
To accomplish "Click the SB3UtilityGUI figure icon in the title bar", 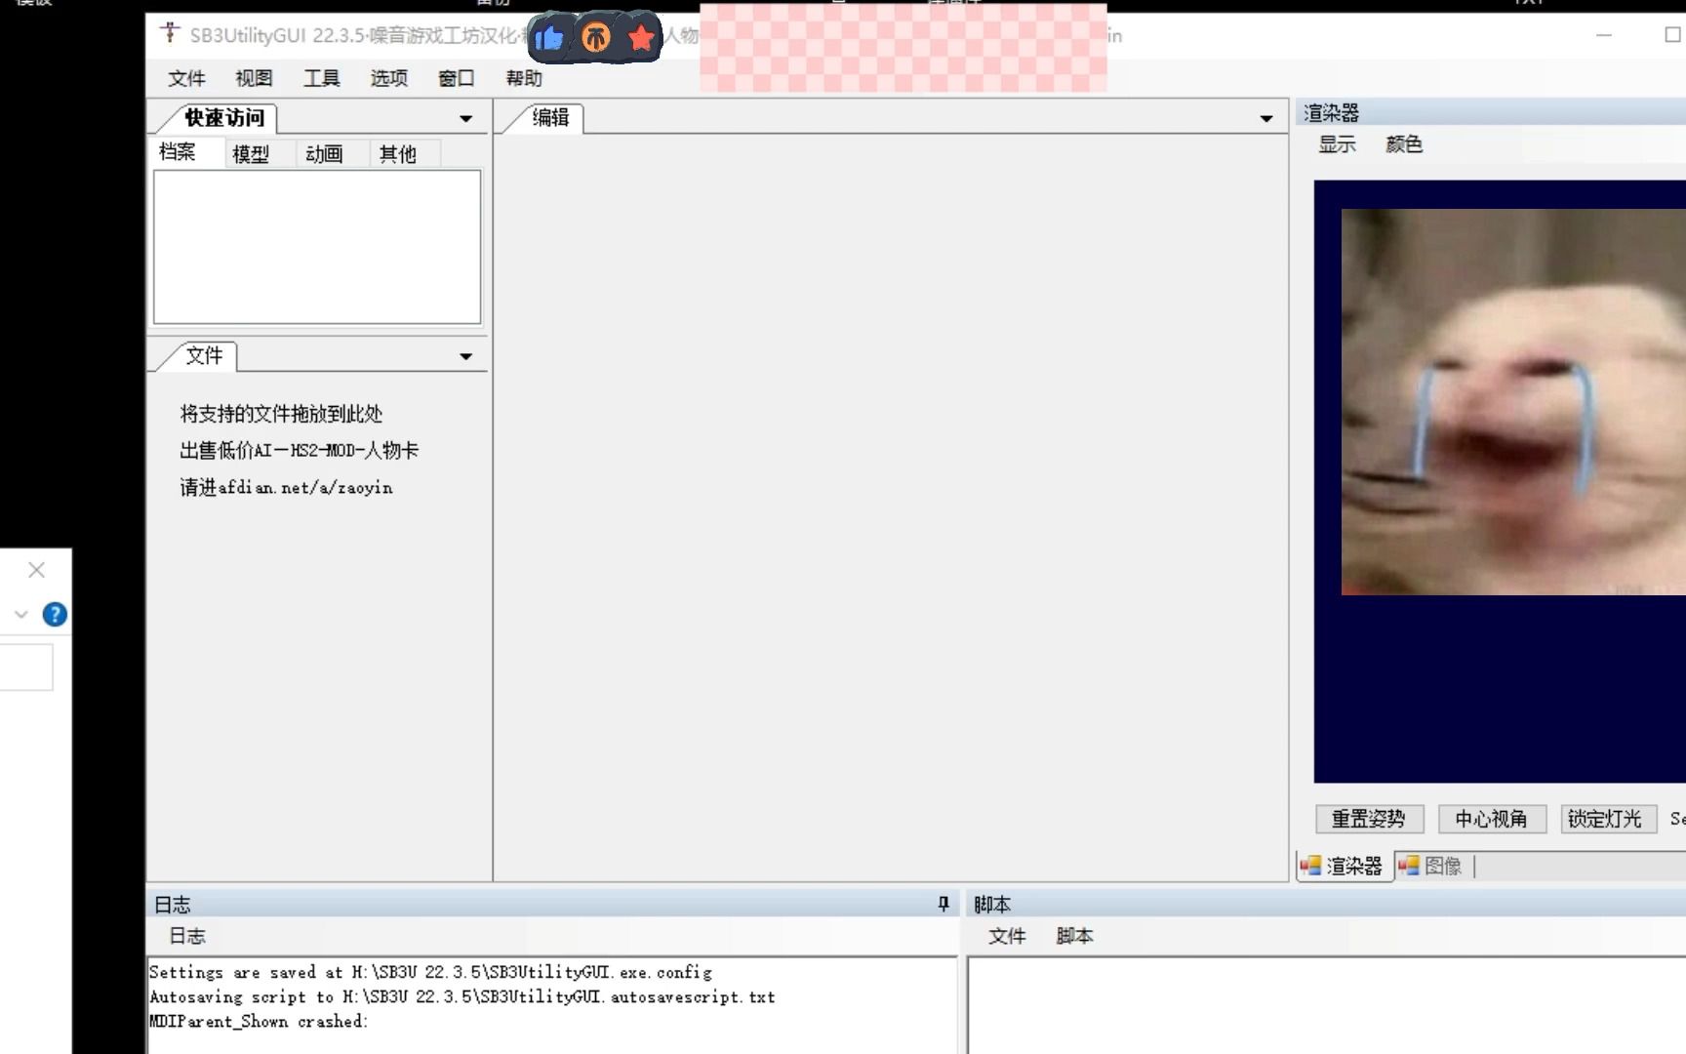I will (x=169, y=32).
